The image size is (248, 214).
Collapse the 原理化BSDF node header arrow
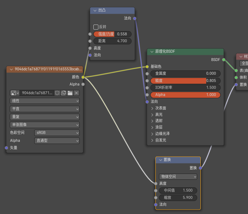(x=152, y=52)
